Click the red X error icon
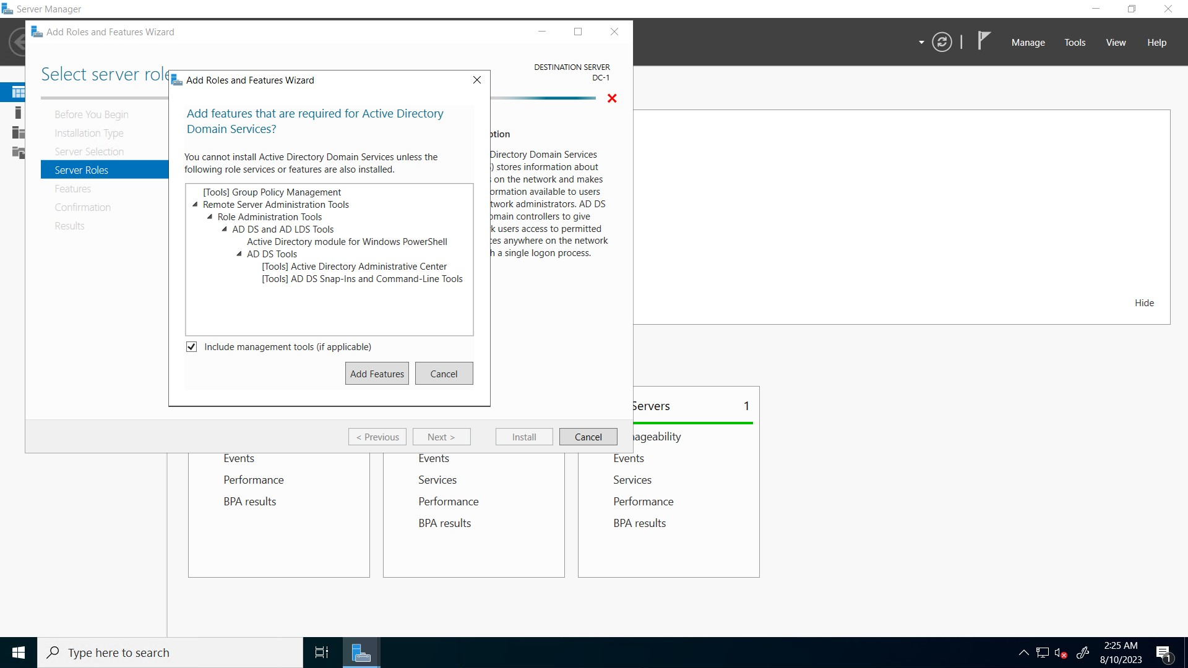 pyautogui.click(x=612, y=98)
